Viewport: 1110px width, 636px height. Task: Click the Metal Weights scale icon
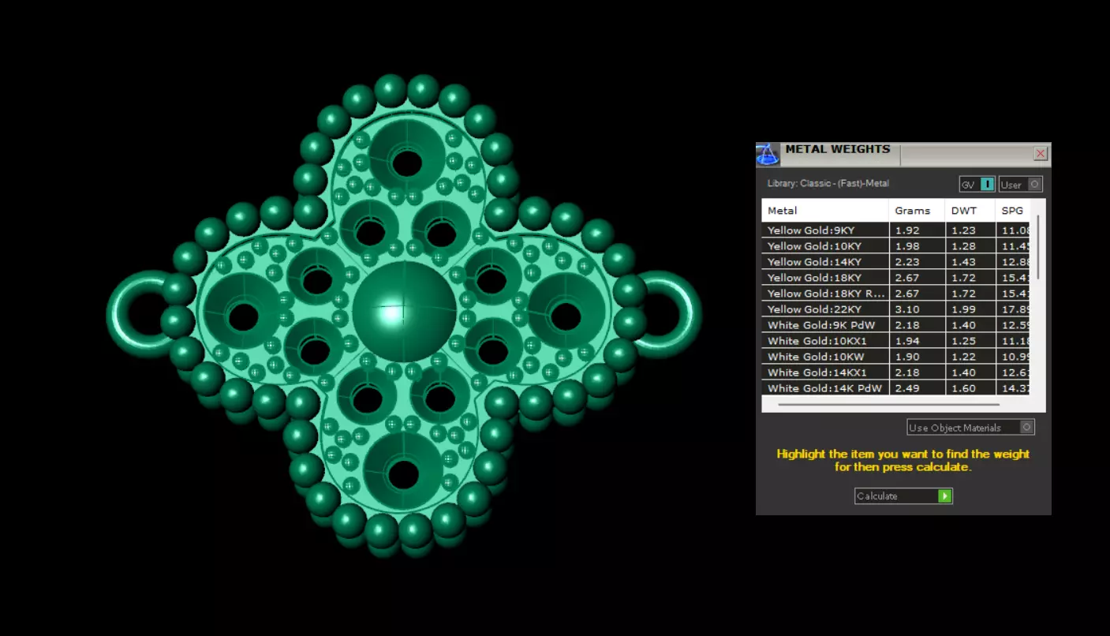pos(768,155)
